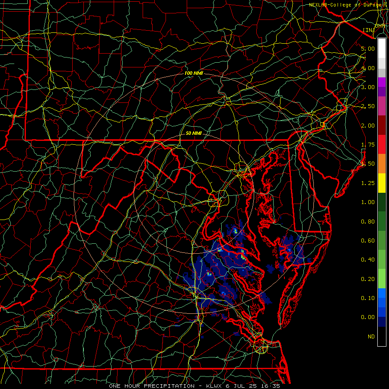The height and width of the screenshot is (389, 389).
Task: Click the '100 NMI' range ring label
Action: tap(194, 73)
